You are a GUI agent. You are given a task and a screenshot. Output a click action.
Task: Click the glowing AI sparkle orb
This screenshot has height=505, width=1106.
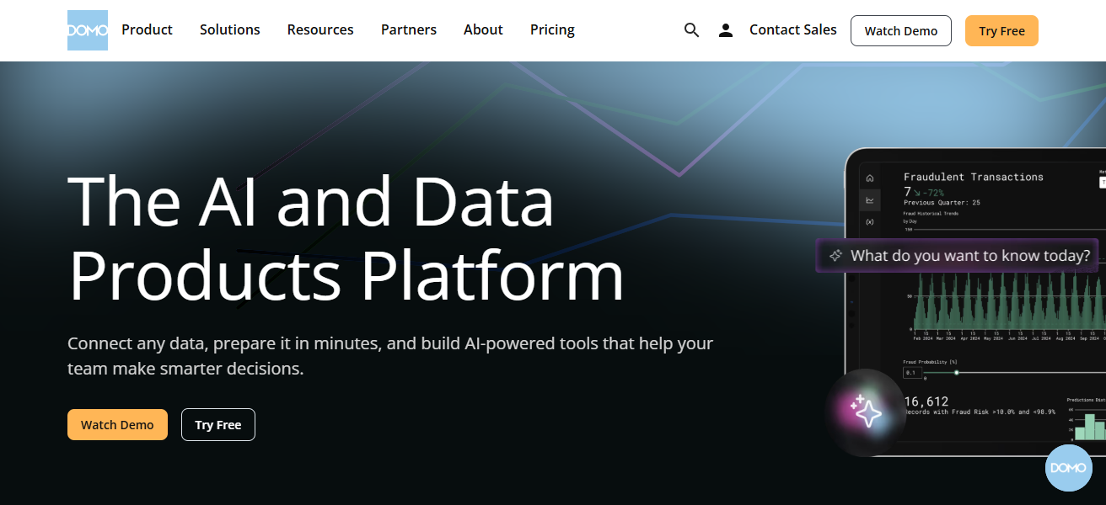(x=866, y=412)
